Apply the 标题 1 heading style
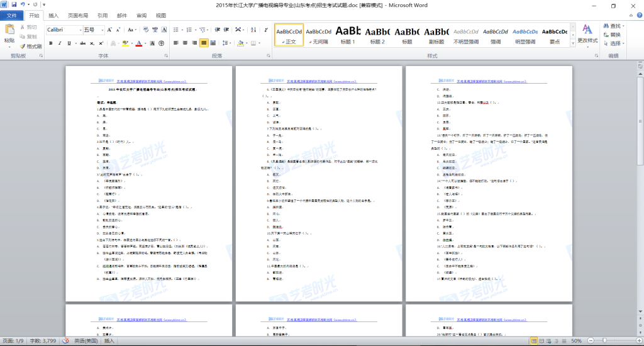The height and width of the screenshot is (346, 644). pyautogui.click(x=348, y=35)
